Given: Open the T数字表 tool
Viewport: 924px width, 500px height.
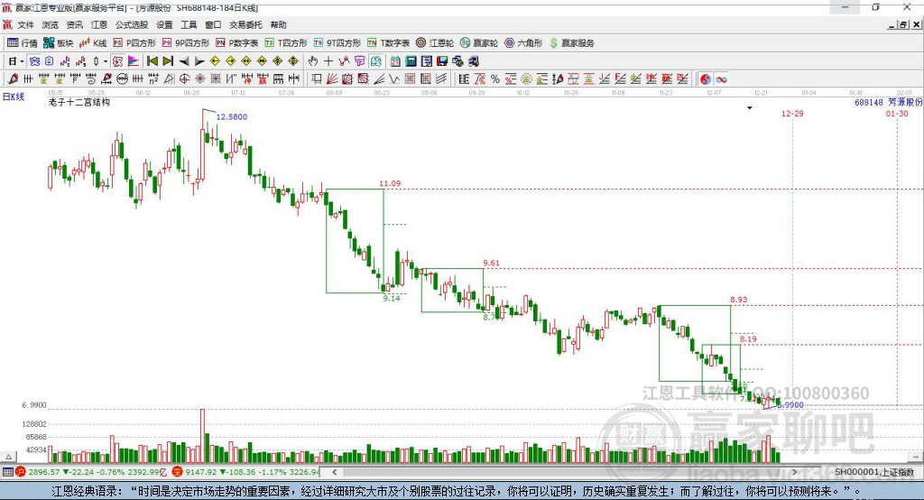Looking at the screenshot, I should [388, 43].
